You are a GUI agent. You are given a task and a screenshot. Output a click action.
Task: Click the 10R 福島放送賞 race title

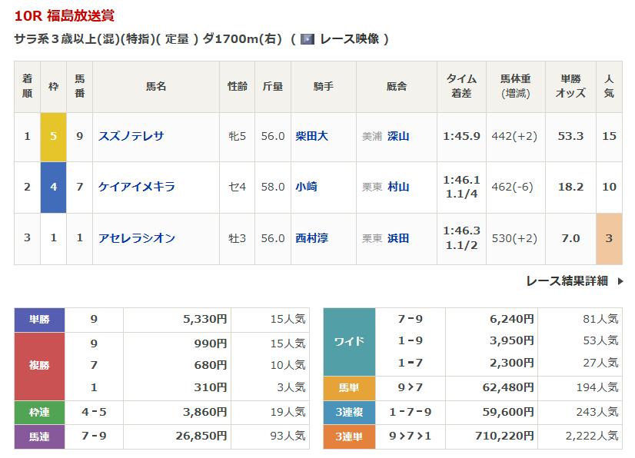point(64,15)
